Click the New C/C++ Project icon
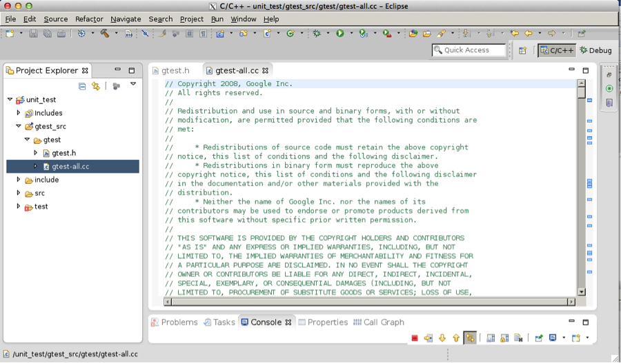621x363 pixels. [x=220, y=34]
